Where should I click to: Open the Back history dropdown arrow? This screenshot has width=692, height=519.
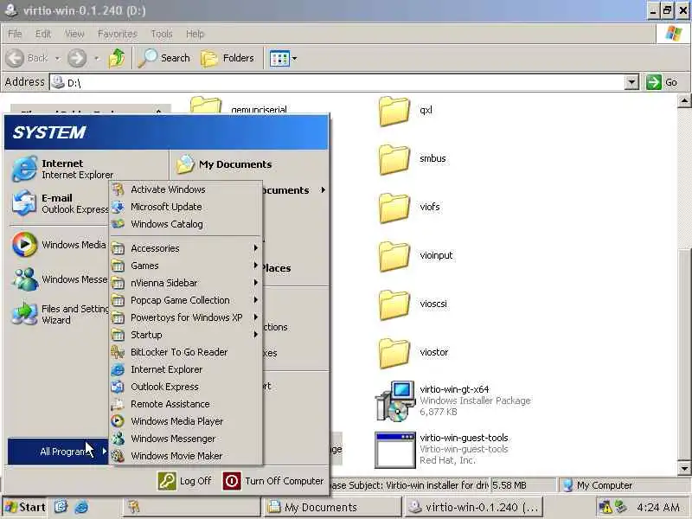57,58
